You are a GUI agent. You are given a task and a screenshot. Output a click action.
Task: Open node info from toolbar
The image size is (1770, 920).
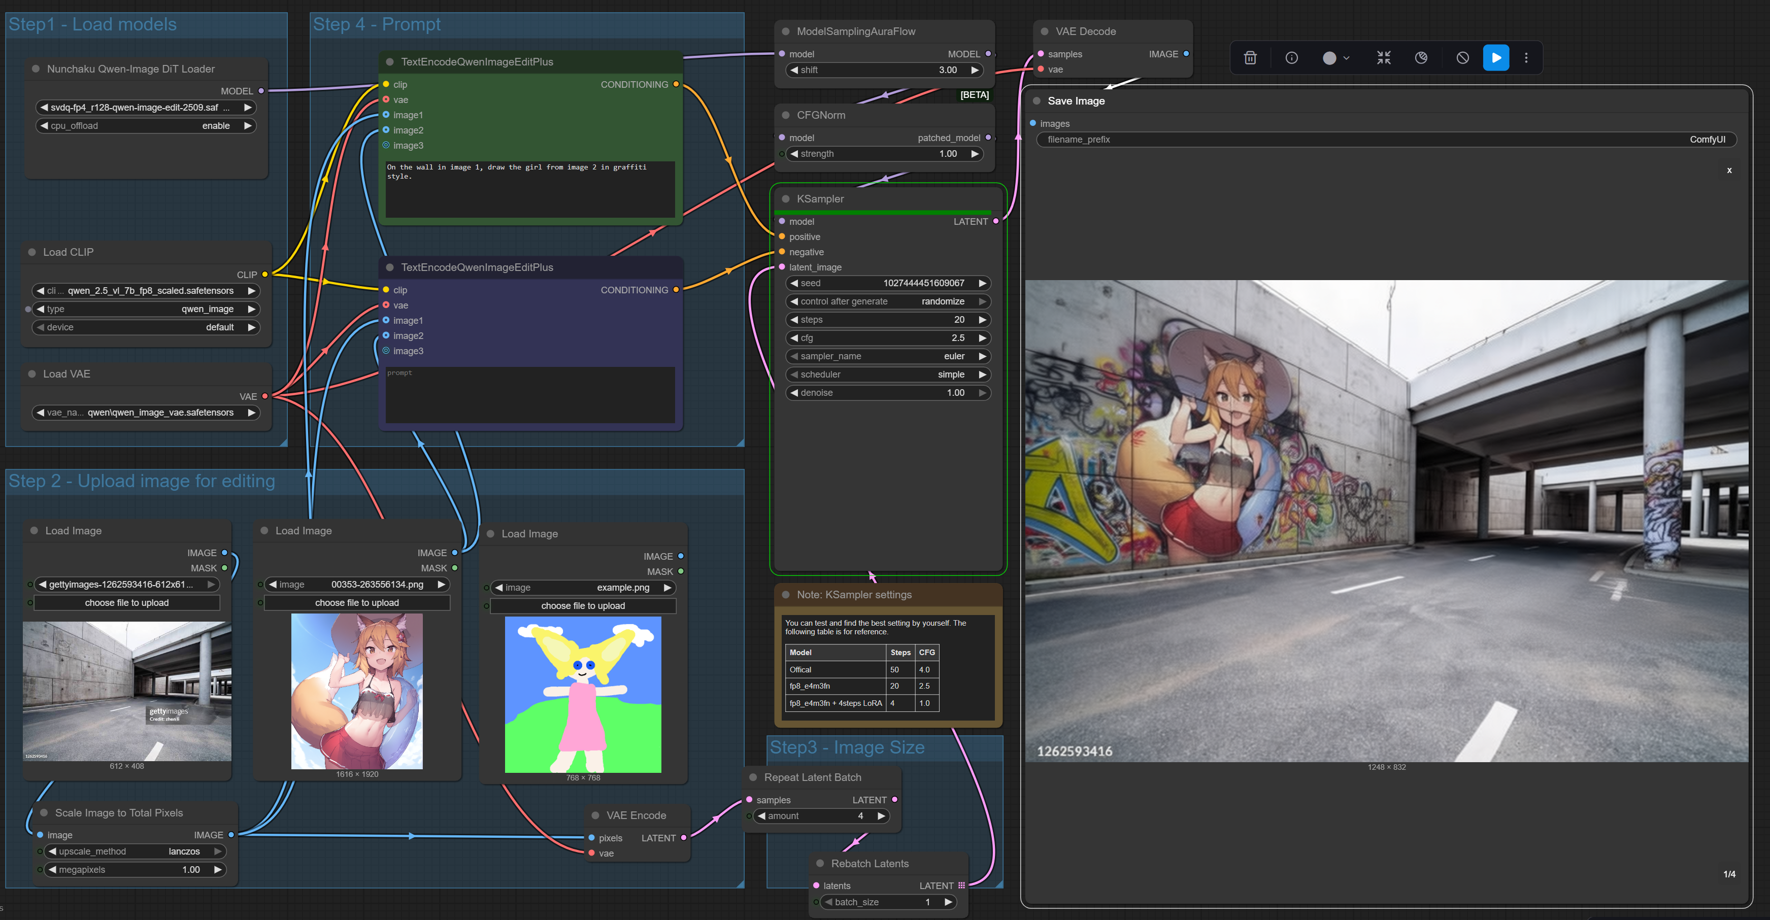coord(1291,58)
